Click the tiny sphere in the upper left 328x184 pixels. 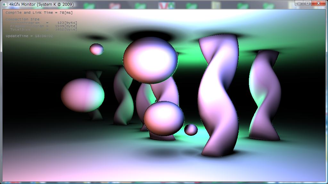(96, 49)
